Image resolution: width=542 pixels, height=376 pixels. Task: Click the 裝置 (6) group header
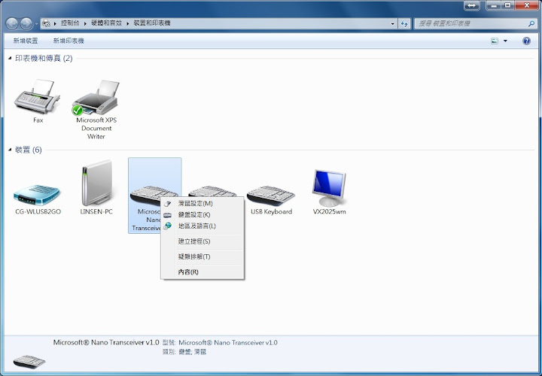tap(29, 150)
